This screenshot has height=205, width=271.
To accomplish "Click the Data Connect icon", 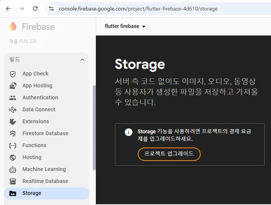I will (13, 110).
